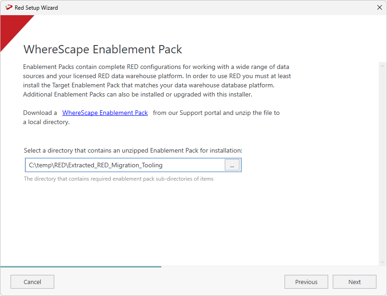
Task: Click the 'Download a' text before the link
Action: point(40,113)
